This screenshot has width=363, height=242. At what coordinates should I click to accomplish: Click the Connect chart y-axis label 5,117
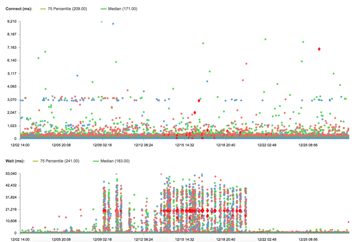coord(12,74)
